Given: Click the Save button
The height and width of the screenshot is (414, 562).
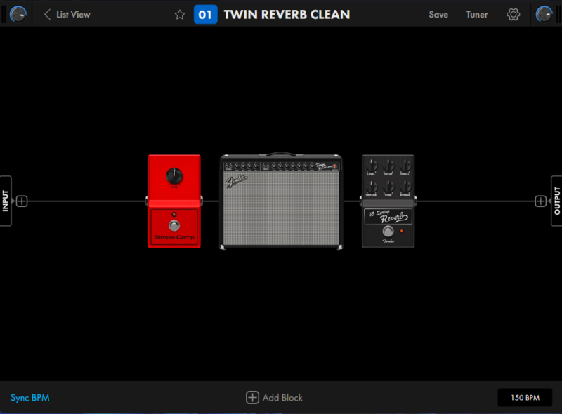Looking at the screenshot, I should tap(438, 15).
